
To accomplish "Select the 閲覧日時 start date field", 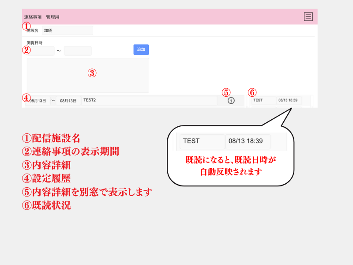I will [x=41, y=51].
